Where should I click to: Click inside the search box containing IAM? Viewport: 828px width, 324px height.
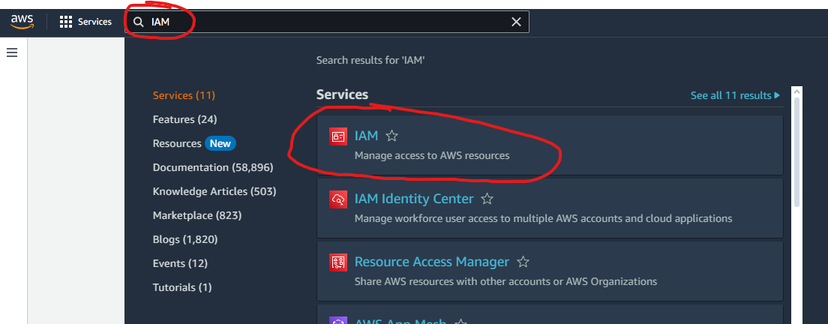(327, 22)
